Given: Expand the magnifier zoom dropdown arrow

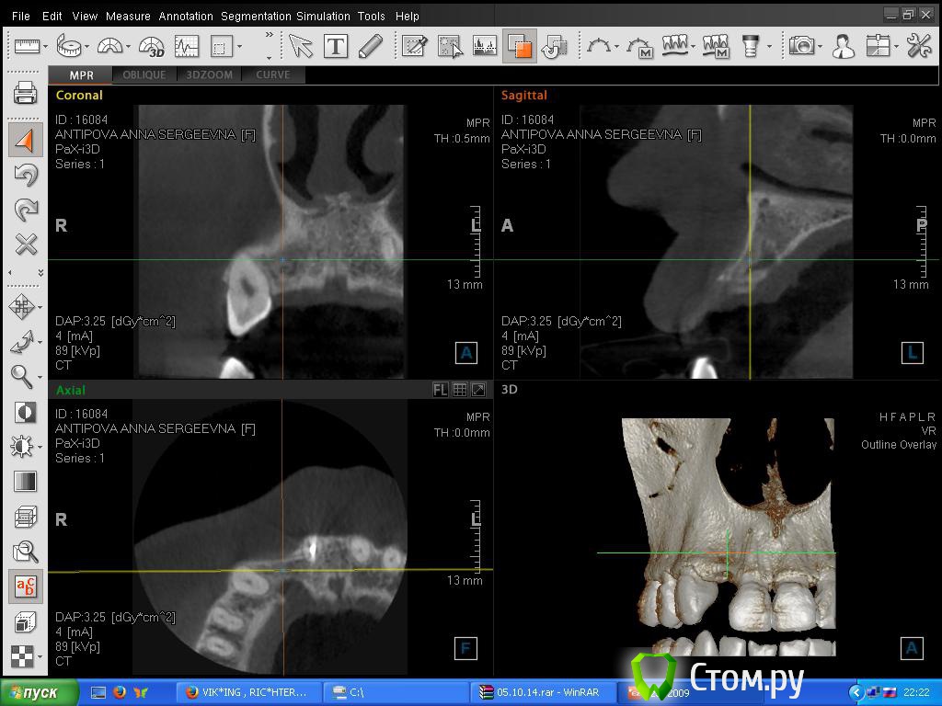Looking at the screenshot, I should click(x=40, y=377).
